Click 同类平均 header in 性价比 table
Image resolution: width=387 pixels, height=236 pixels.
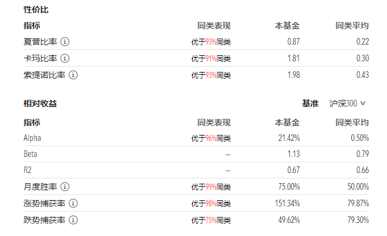coord(352,26)
